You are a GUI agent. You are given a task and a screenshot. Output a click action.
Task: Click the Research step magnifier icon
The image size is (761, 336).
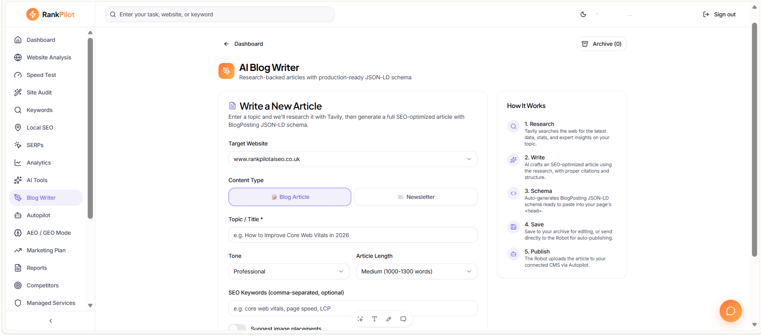[513, 126]
